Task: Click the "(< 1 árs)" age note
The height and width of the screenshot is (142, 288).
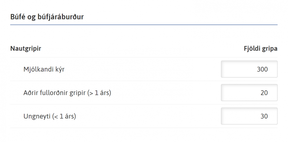Action: (x=64, y=116)
